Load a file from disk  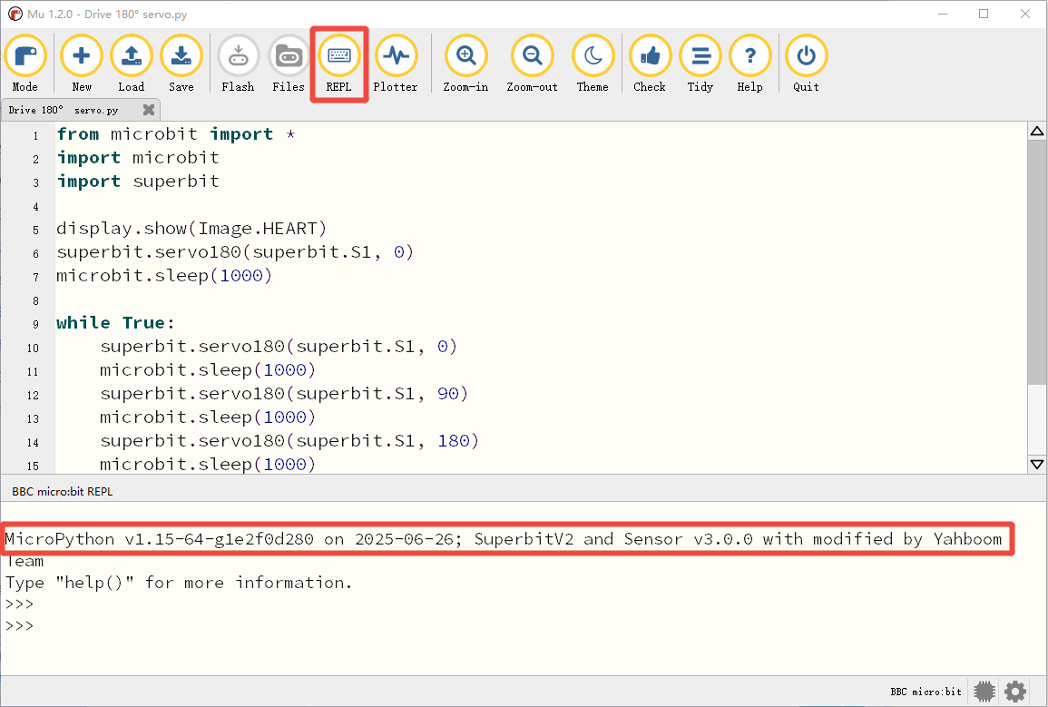click(131, 64)
